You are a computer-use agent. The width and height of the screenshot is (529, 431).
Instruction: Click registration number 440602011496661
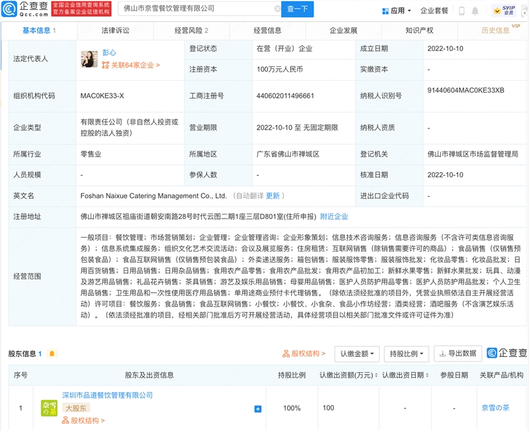click(x=285, y=96)
